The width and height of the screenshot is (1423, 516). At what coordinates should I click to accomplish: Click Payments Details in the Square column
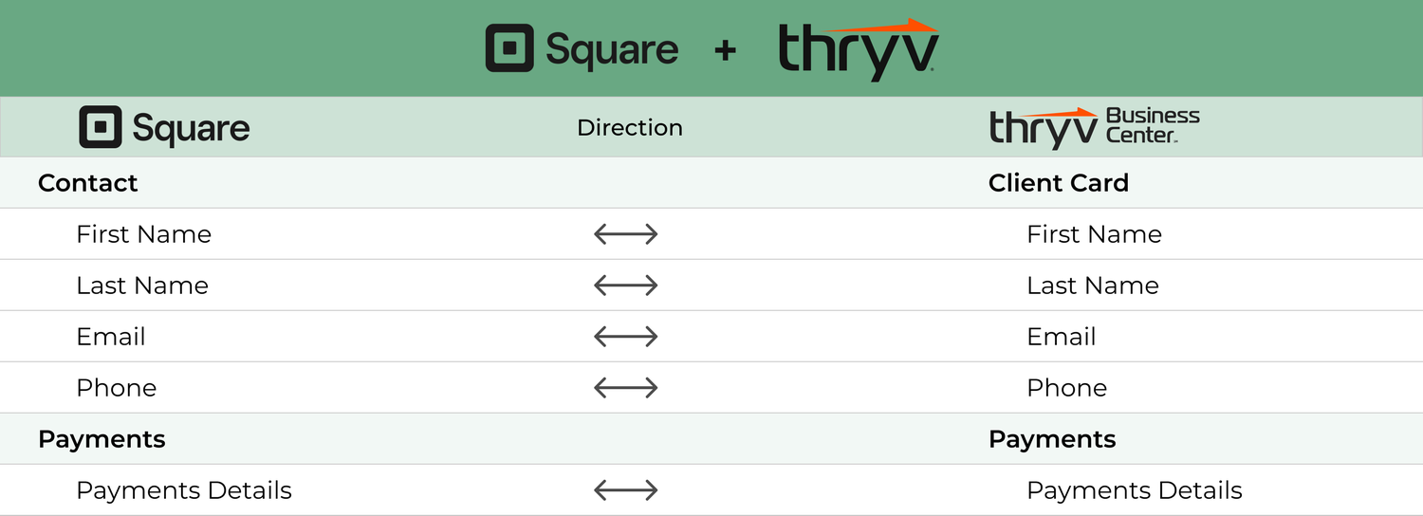[x=184, y=490]
